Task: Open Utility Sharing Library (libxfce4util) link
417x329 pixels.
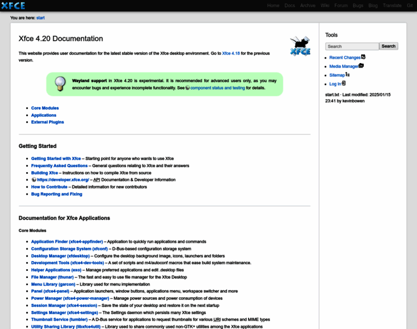Action: [66, 327]
